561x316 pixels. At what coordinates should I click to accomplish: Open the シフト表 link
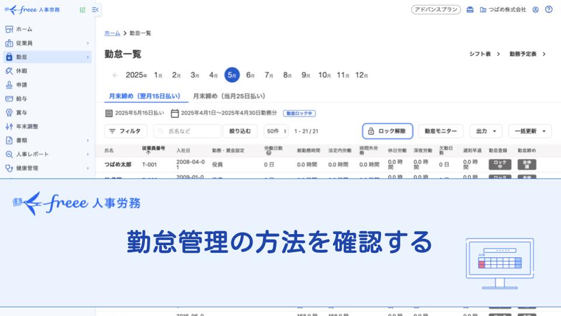pos(485,54)
